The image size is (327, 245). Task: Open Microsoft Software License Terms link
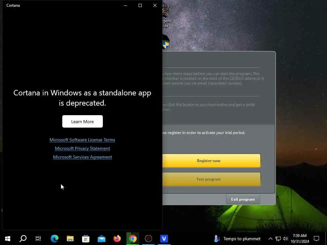(82, 140)
